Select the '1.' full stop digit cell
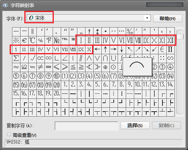188x150 pixels. tap(65, 85)
